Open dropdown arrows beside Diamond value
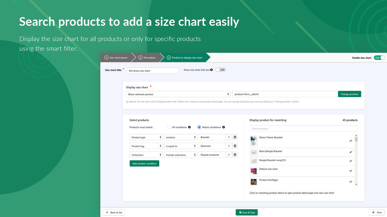This screenshot has height=217, width=387. (229, 146)
